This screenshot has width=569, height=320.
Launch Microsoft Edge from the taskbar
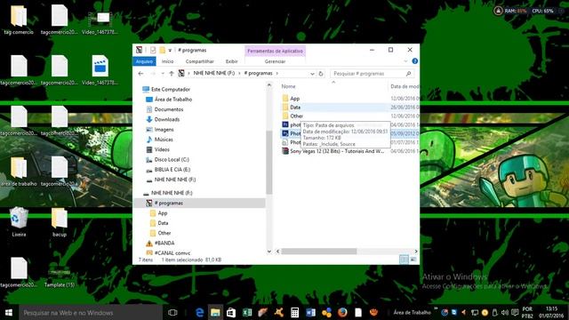pyautogui.click(x=199, y=312)
